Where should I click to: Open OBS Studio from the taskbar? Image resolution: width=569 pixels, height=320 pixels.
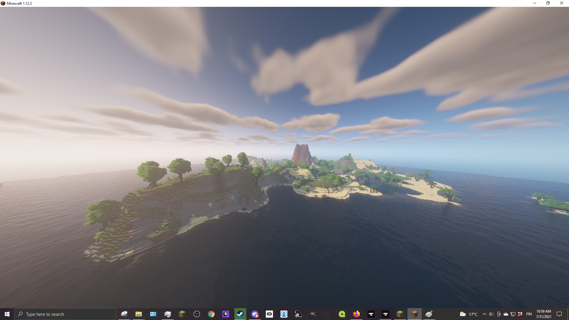196,314
